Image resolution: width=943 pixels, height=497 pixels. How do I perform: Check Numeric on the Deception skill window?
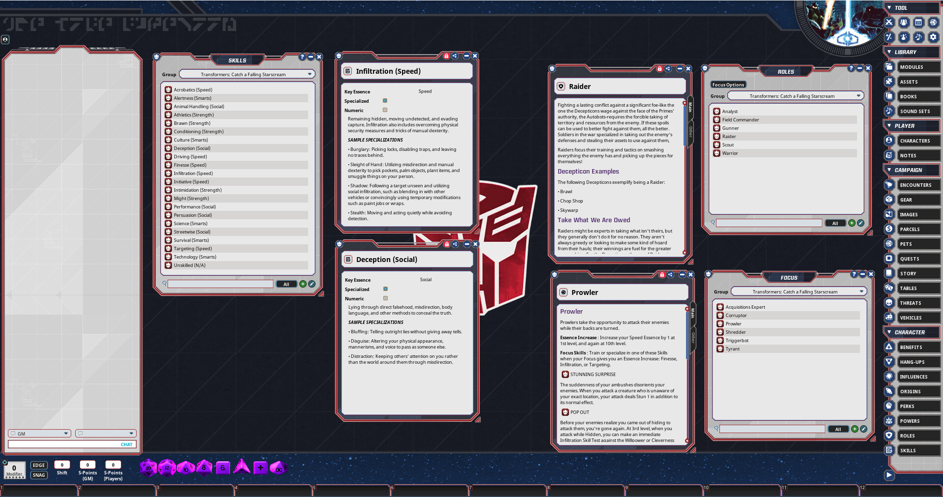pyautogui.click(x=385, y=298)
